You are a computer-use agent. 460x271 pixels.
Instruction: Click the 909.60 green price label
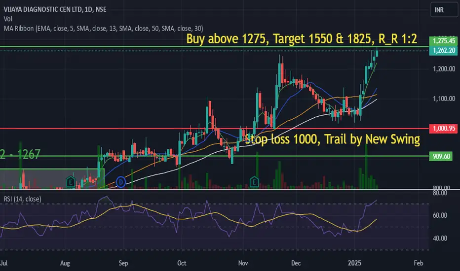pos(441,156)
